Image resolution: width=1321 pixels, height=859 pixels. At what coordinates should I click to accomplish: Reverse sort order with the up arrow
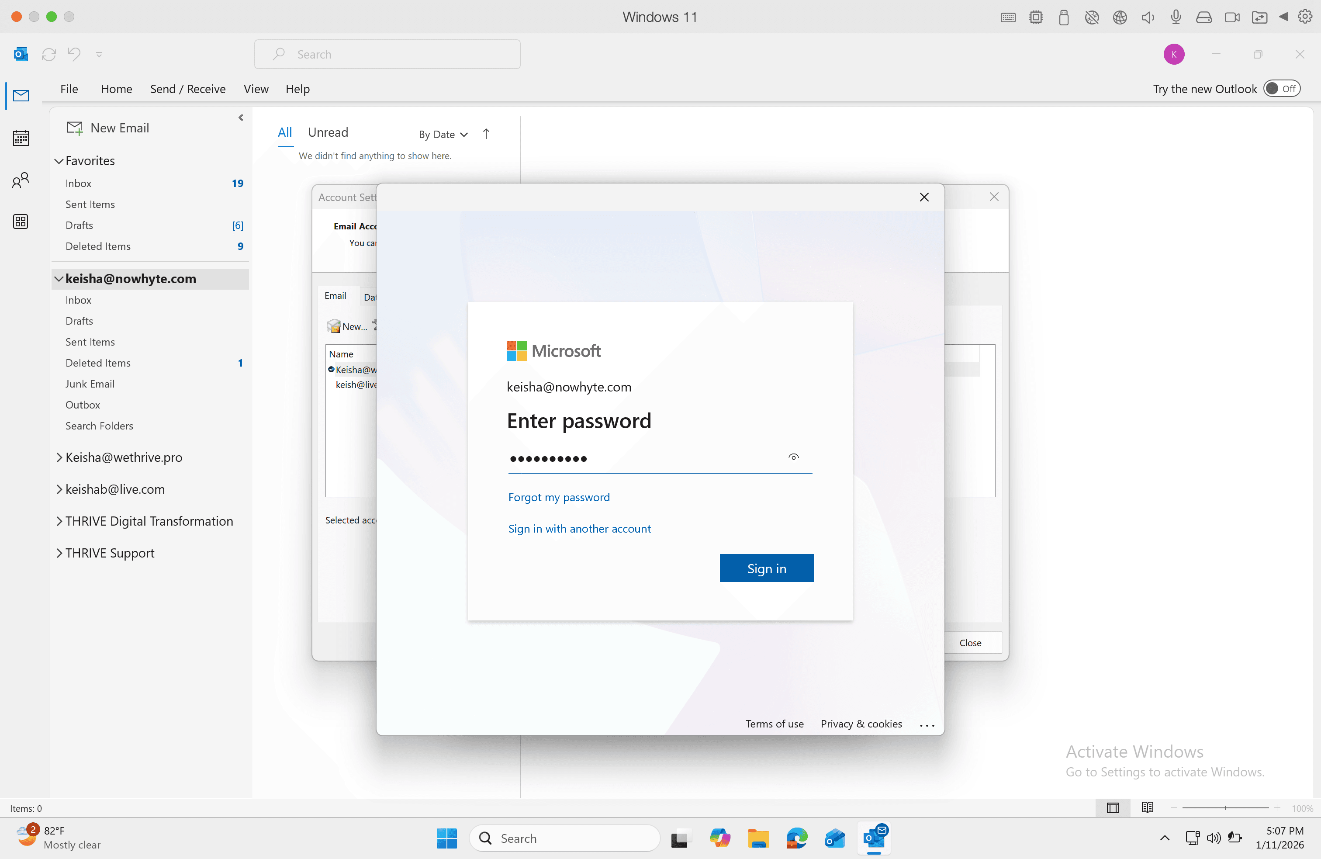[486, 134]
